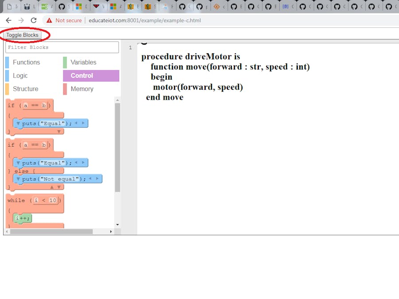Switch to the Memory block category
Image resolution: width=399 pixels, height=299 pixels.
pyautogui.click(x=82, y=89)
